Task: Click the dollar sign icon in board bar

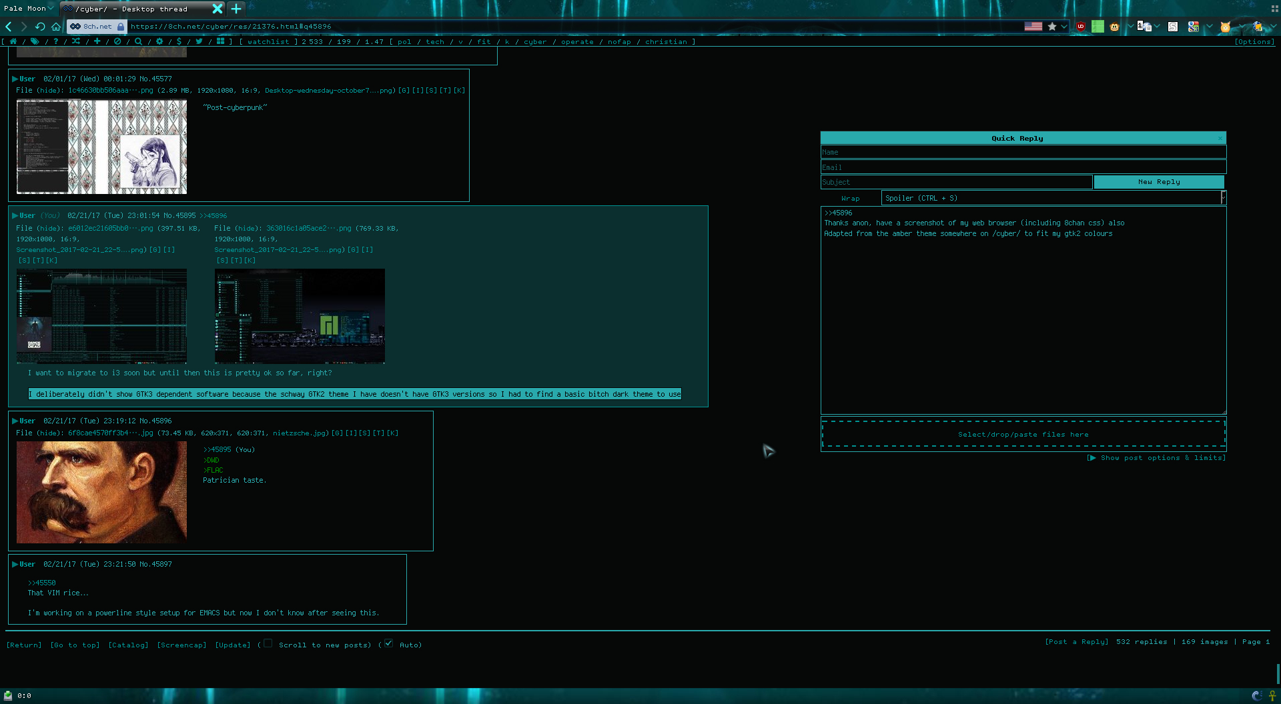Action: click(x=179, y=41)
